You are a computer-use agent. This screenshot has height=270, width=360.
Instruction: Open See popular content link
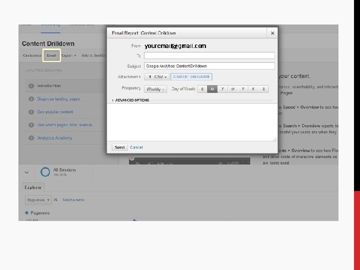coord(55,112)
